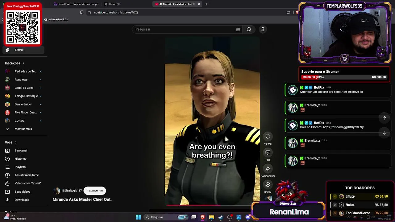
Task: Expand the Inscrições section chevron
Action: pyautogui.click(x=23, y=63)
